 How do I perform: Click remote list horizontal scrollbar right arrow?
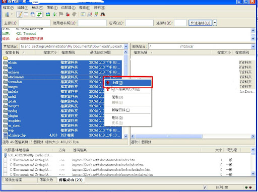pyautogui.click(x=253, y=136)
